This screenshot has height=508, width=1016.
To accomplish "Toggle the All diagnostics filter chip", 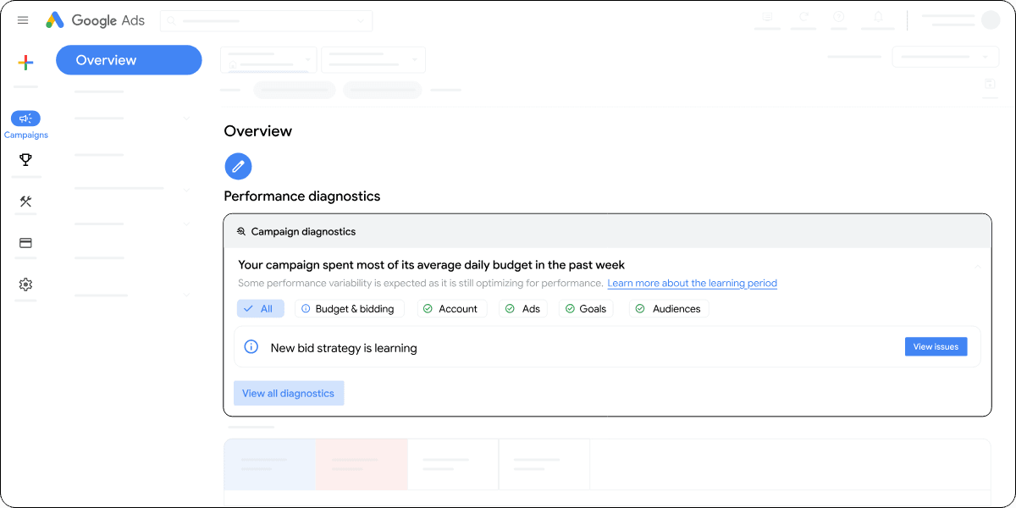I will tap(260, 308).
